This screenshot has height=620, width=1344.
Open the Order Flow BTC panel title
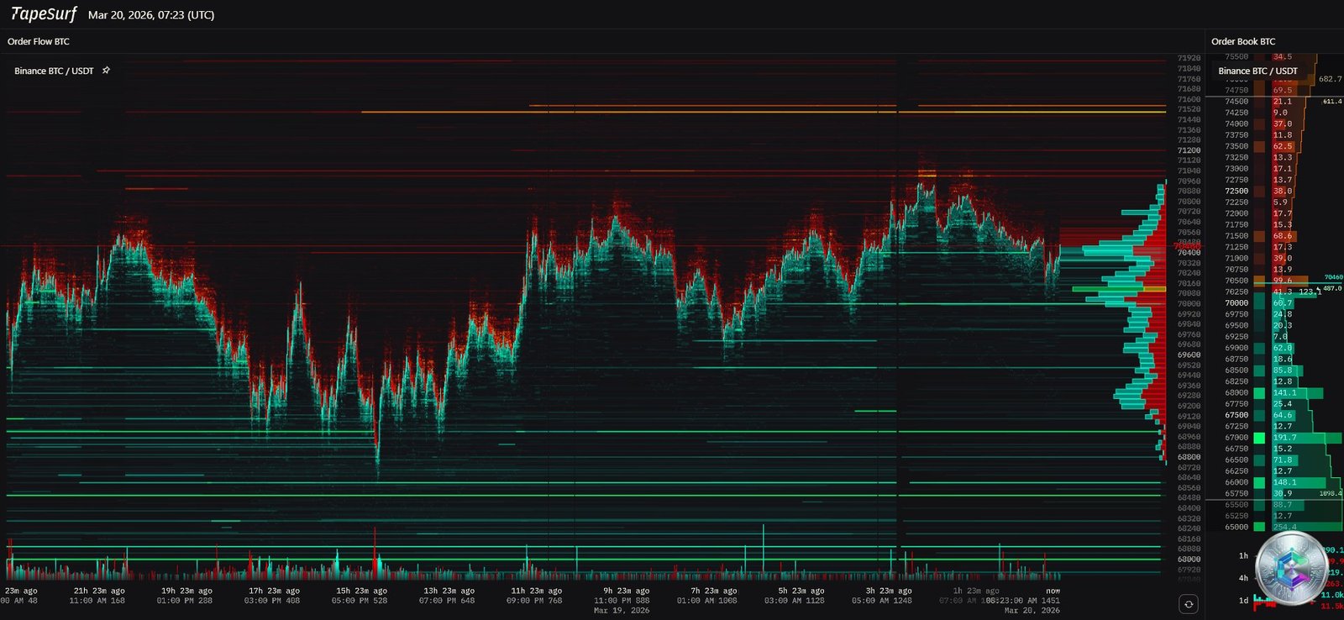click(x=39, y=41)
